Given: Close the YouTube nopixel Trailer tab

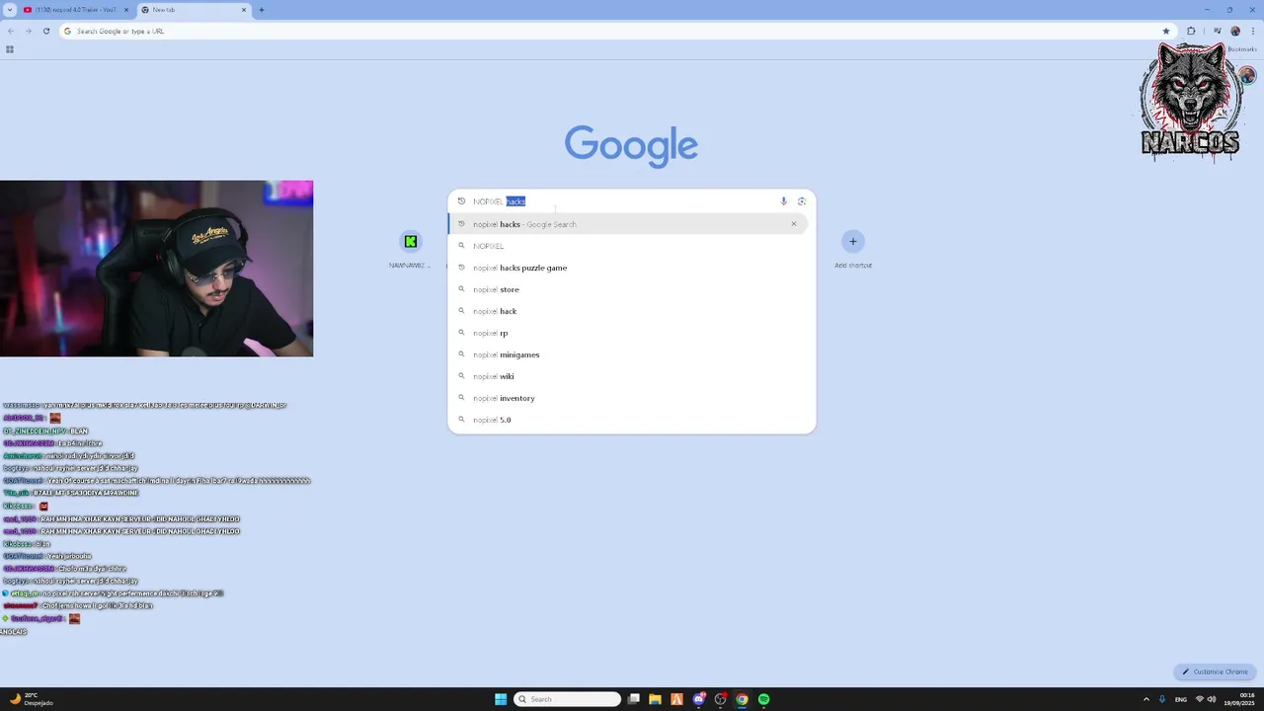Looking at the screenshot, I should point(126,10).
